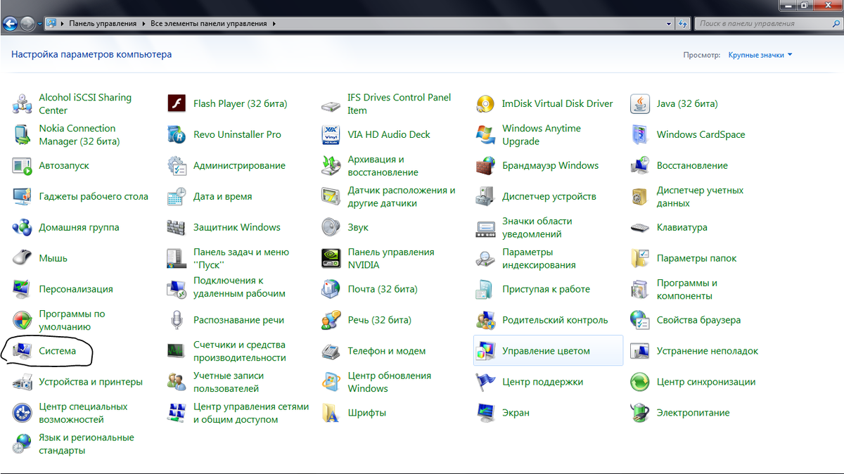
Task: Open the Язык и региональные стандарты icon
Action: (23, 444)
